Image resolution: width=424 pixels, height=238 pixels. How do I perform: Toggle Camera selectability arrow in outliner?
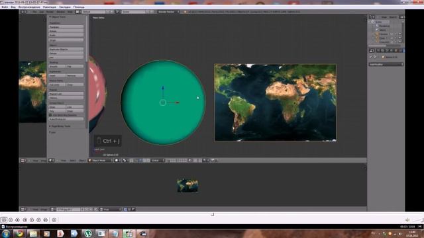(396, 34)
